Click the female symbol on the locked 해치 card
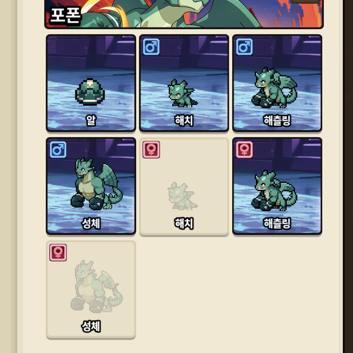Image resolution: width=353 pixels, height=353 pixels. coord(151,150)
